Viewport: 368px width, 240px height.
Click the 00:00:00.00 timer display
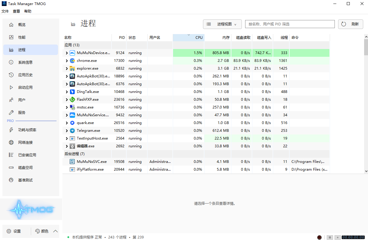353,237
